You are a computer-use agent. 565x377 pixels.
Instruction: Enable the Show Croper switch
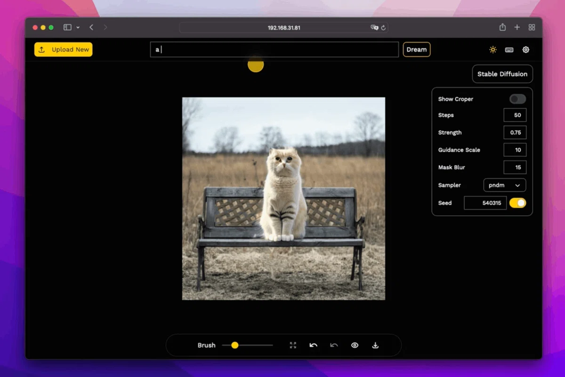click(x=518, y=99)
